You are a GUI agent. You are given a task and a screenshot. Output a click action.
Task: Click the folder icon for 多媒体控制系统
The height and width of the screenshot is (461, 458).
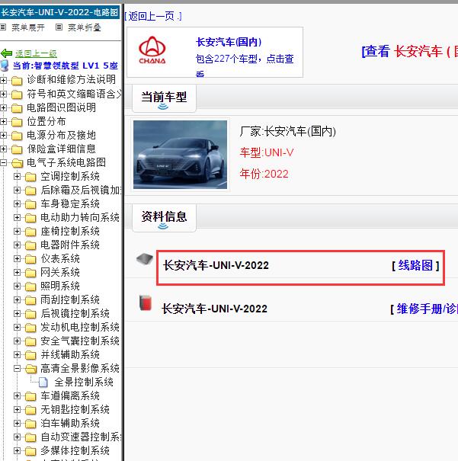click(30, 451)
